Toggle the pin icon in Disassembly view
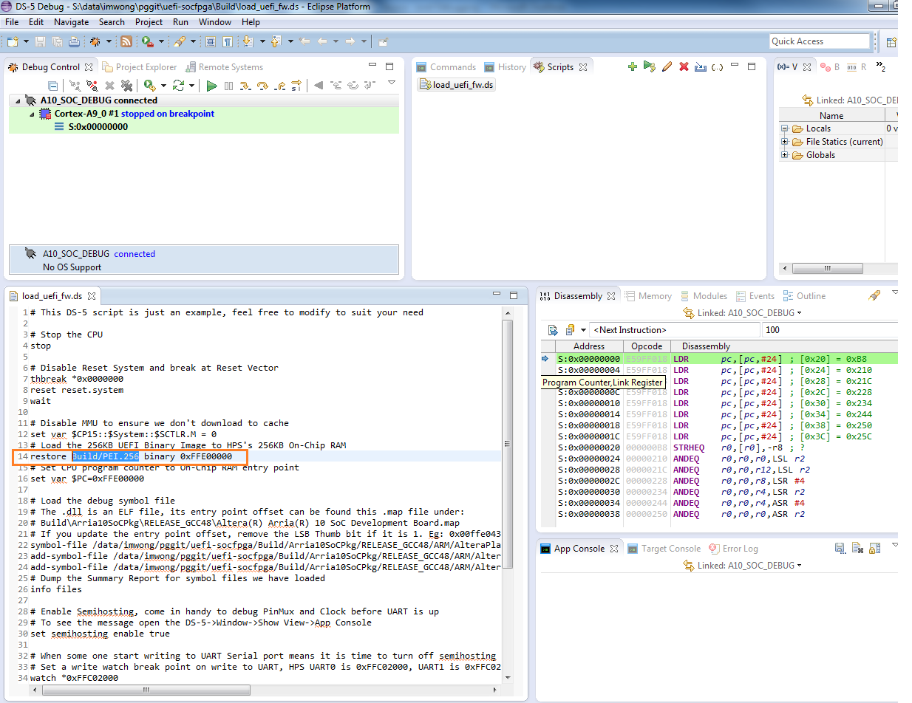The image size is (912, 703). pyautogui.click(x=874, y=296)
